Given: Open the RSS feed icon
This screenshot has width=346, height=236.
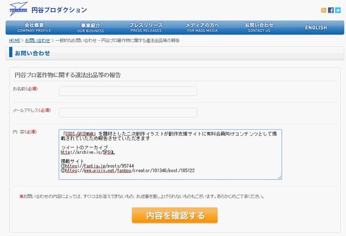Looking at the screenshot, I should [x=324, y=10].
